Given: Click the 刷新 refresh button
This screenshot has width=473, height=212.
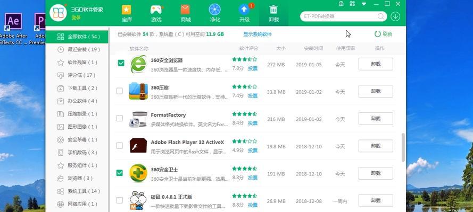Looking at the screenshot, I should point(383,34).
